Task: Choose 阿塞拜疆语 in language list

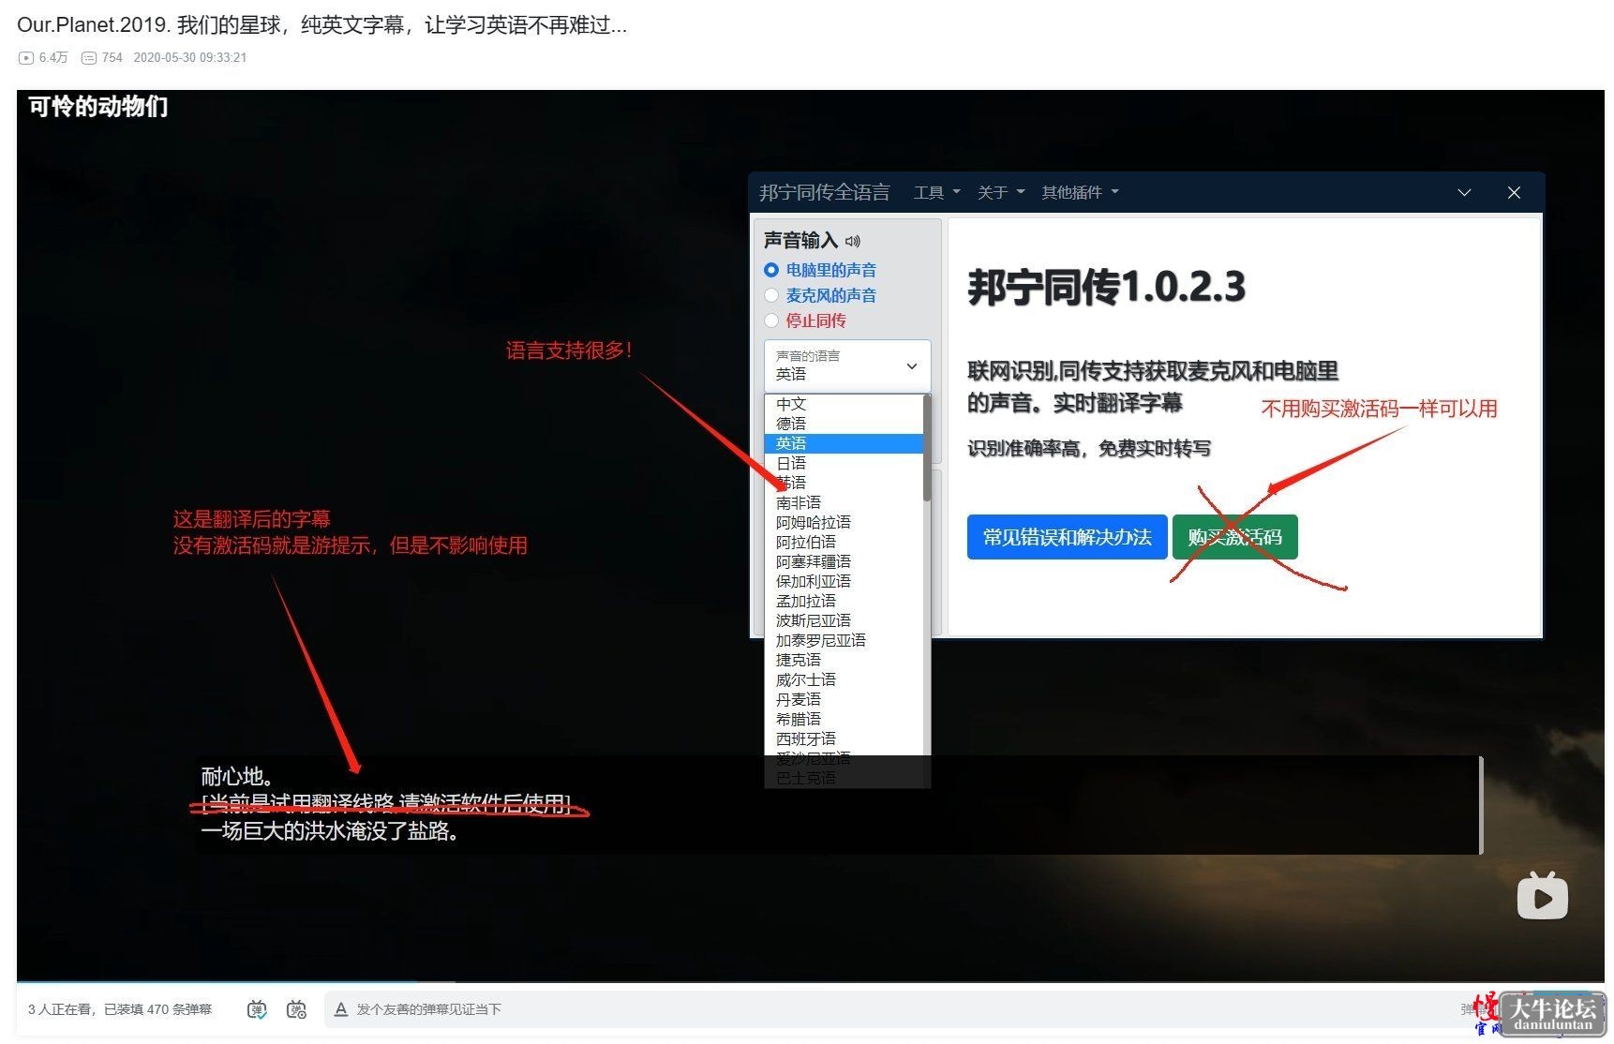Action: [x=844, y=561]
